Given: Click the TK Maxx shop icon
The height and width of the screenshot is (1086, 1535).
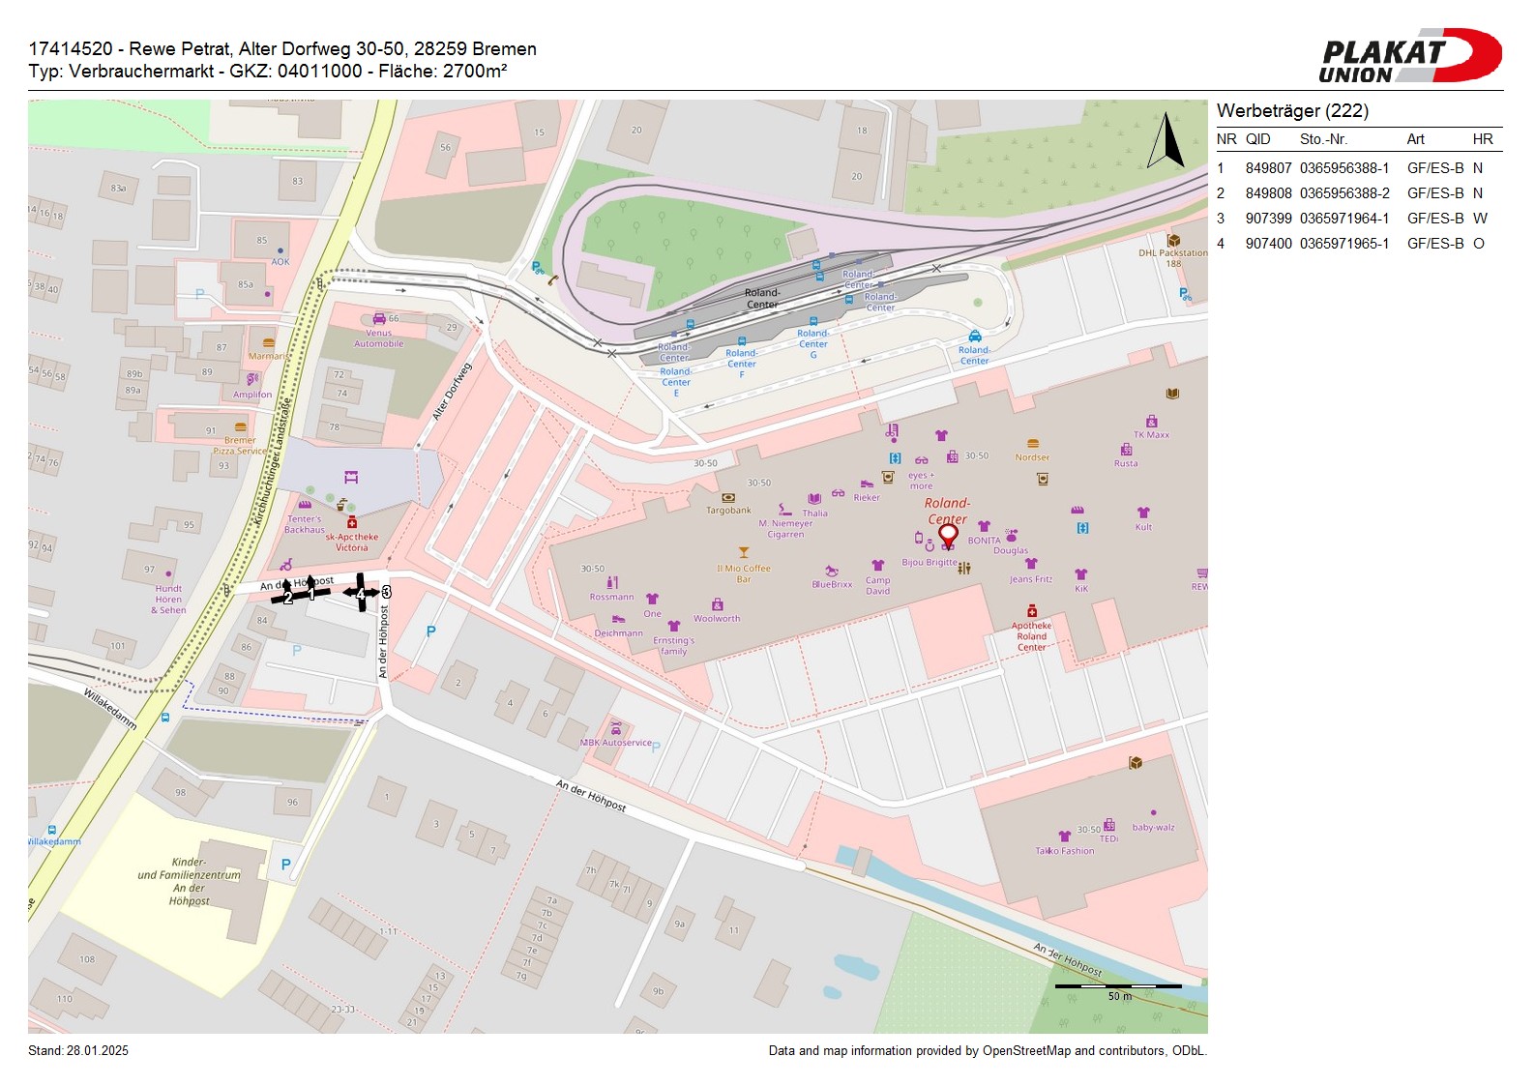Looking at the screenshot, I should pos(1151,422).
